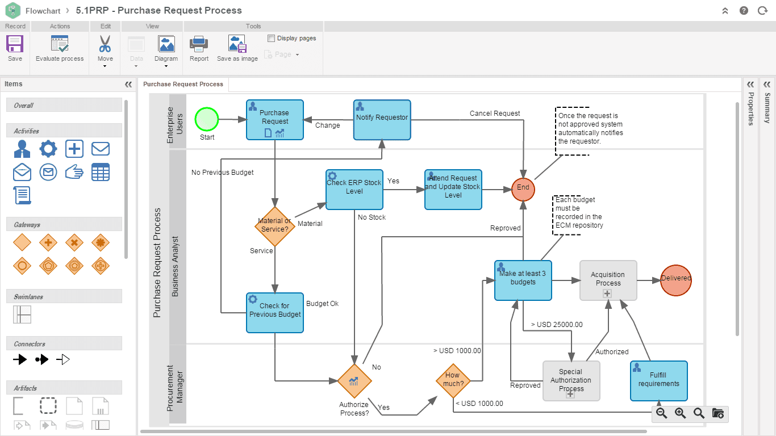
Task: Click the Activities section header
Action: coord(64,131)
